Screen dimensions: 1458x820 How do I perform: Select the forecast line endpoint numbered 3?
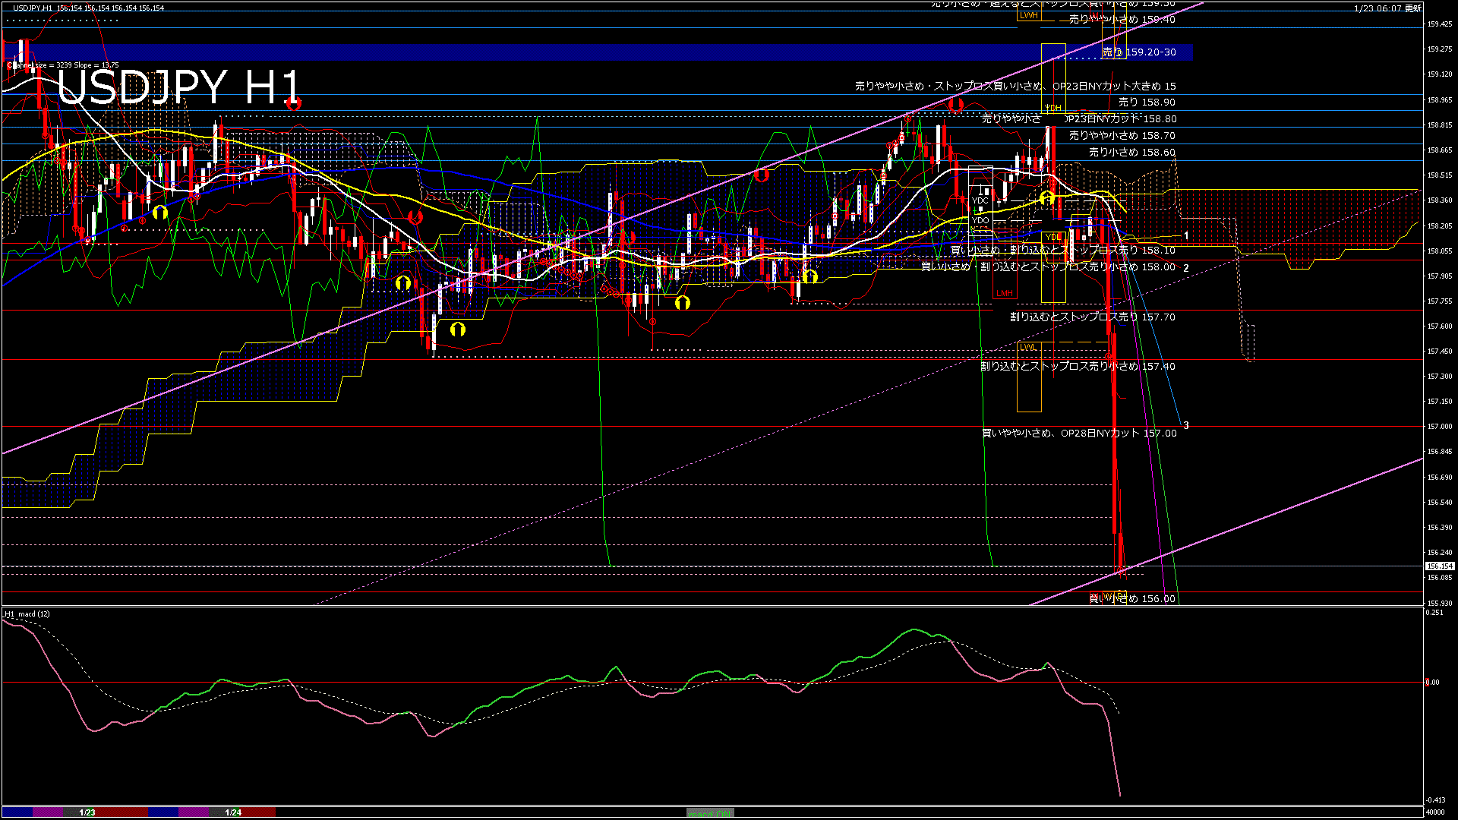pyautogui.click(x=1185, y=426)
